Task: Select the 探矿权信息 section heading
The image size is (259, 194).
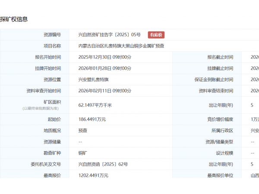Action: coord(14,19)
